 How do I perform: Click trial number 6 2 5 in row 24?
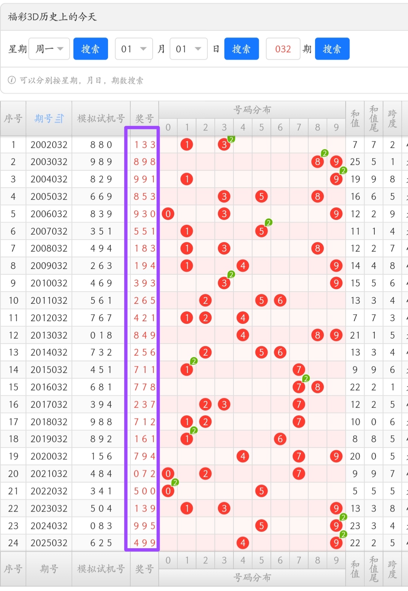[x=101, y=543]
